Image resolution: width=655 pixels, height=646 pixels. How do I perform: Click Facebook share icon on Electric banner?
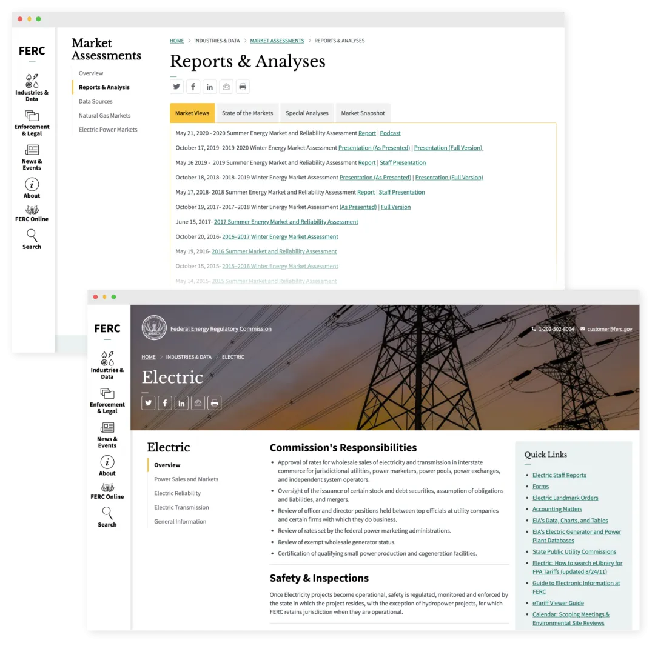[165, 403]
